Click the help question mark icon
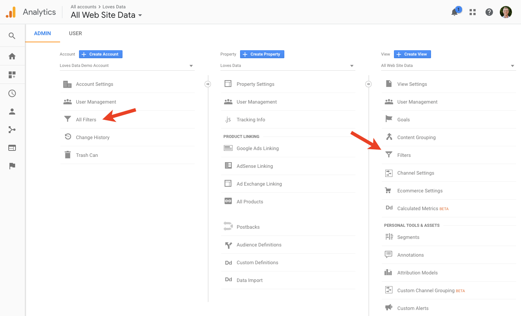 point(489,12)
